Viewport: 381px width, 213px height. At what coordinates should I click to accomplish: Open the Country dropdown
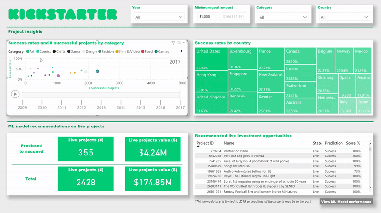(344, 17)
